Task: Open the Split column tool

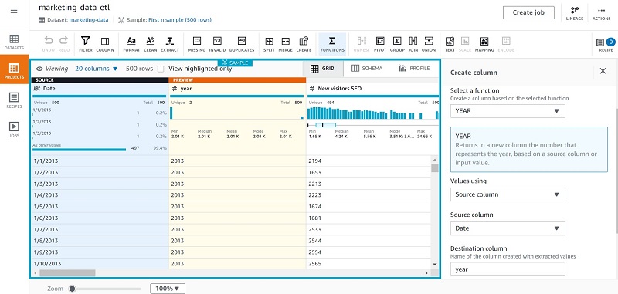Action: [269, 44]
